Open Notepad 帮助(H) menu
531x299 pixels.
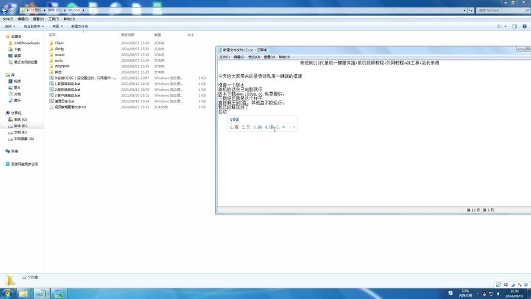point(284,57)
